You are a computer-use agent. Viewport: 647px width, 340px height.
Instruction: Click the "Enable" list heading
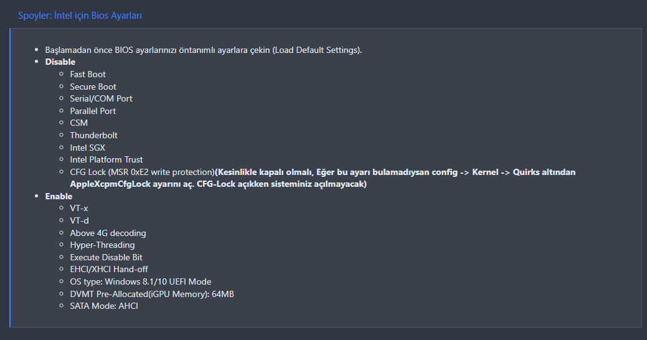coord(59,196)
